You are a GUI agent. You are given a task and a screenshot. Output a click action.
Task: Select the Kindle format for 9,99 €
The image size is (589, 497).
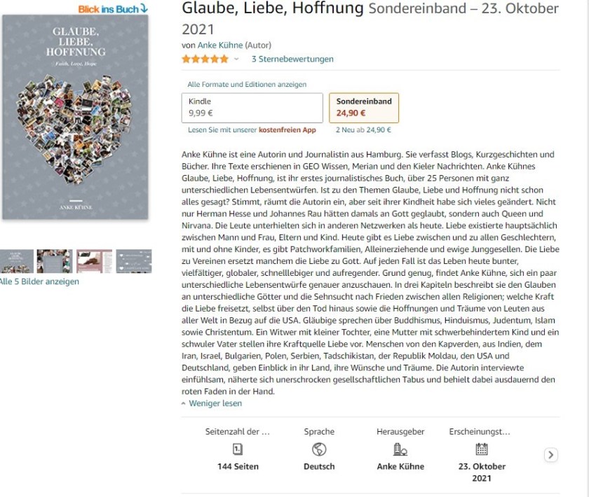pyautogui.click(x=252, y=107)
